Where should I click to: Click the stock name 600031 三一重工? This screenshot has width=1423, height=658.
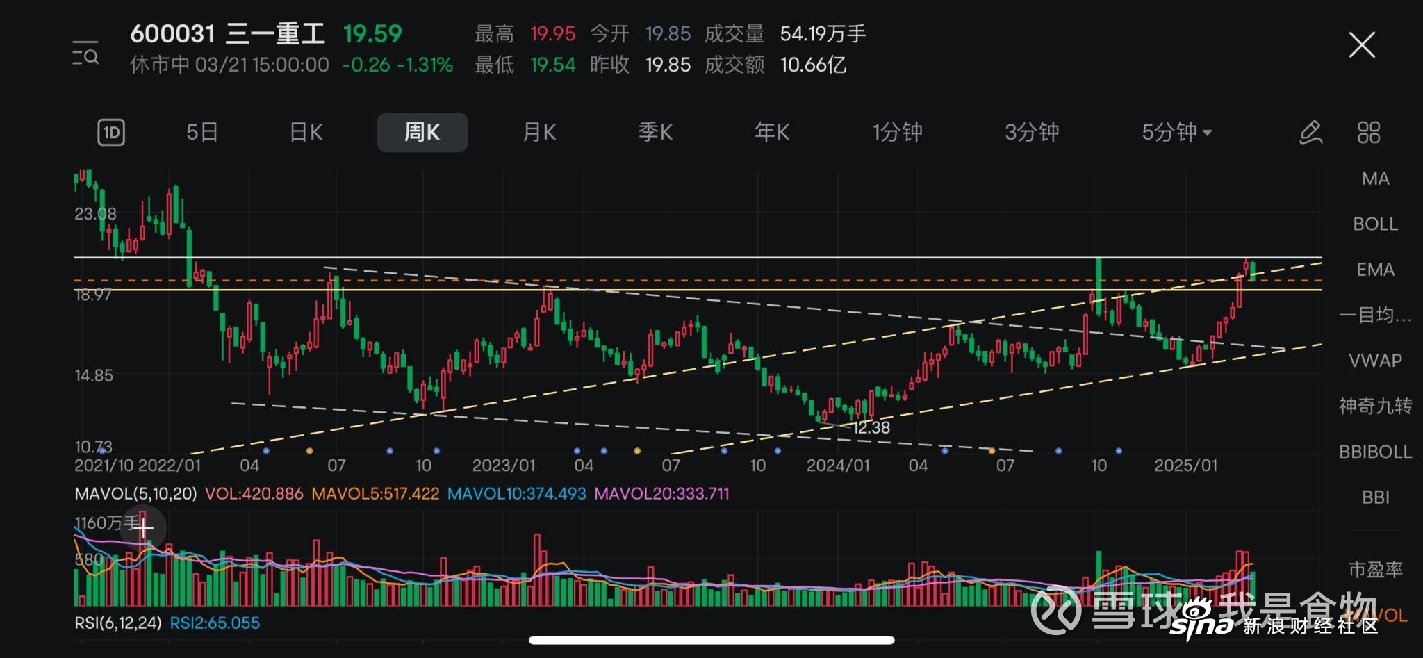227,33
